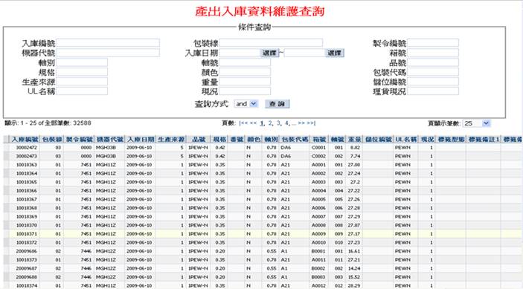
Task: Sort by the 箱號 column header
Action: pos(319,139)
